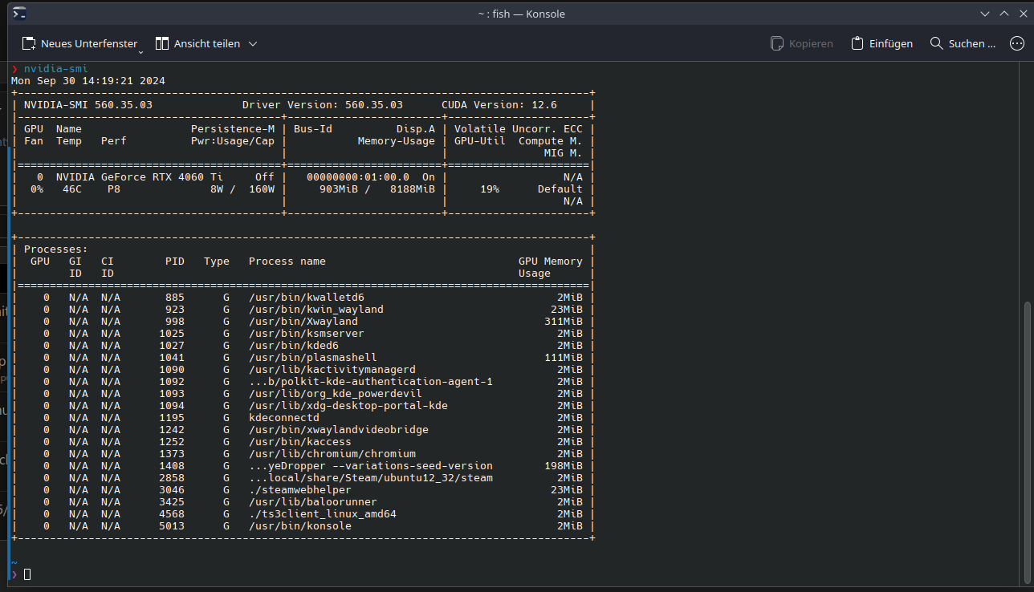The height and width of the screenshot is (592, 1034).
Task: Click the /usr/bin/xwaylandvideobridge process name
Action: click(339, 430)
